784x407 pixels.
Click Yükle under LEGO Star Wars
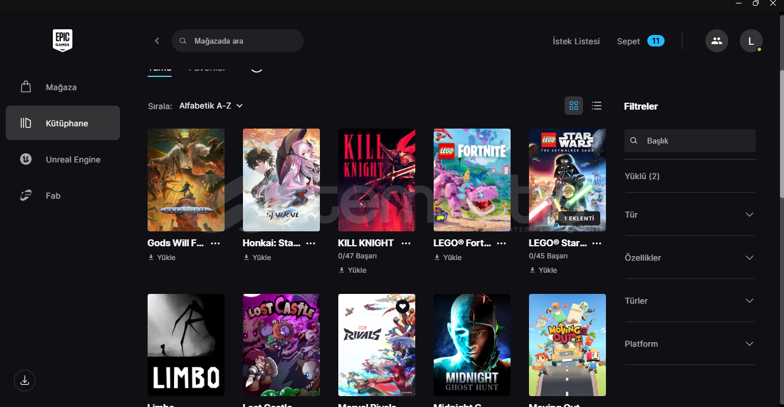pyautogui.click(x=543, y=270)
